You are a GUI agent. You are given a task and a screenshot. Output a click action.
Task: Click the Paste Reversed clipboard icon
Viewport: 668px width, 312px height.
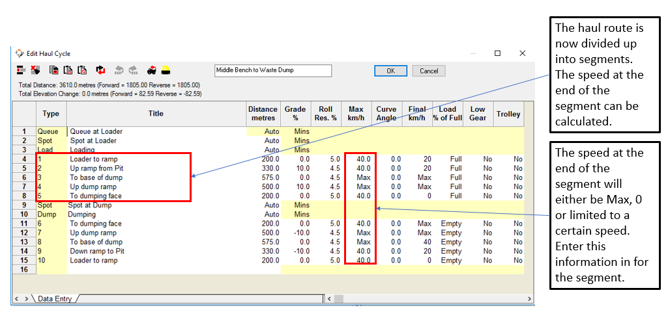[x=83, y=71]
